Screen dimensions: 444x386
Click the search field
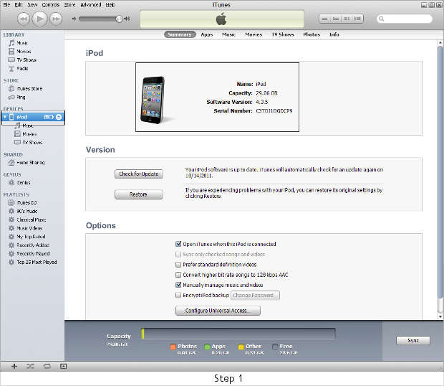(x=405, y=19)
